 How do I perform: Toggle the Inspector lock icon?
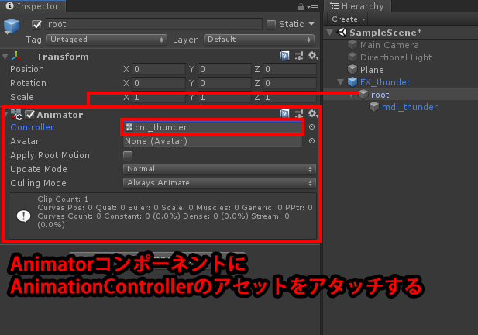301,7
